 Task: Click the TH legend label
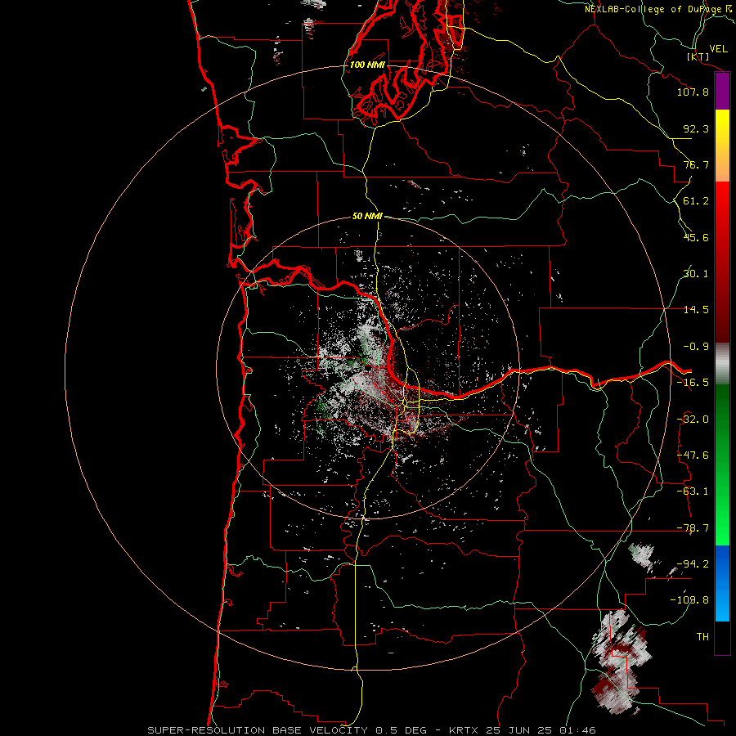click(x=702, y=637)
